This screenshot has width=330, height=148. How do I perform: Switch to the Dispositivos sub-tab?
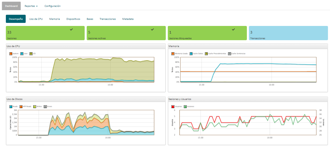click(73, 19)
